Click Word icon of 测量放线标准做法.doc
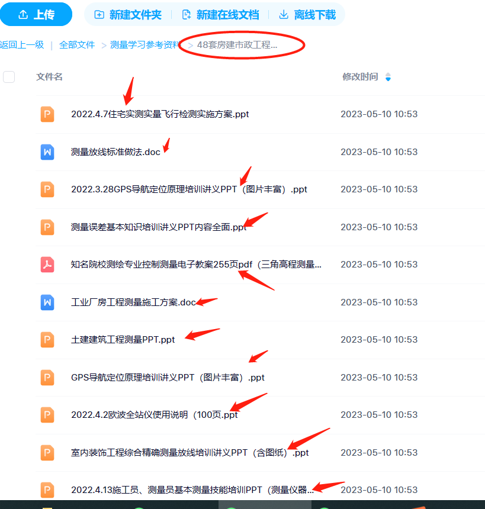This screenshot has height=509, width=485. point(47,152)
